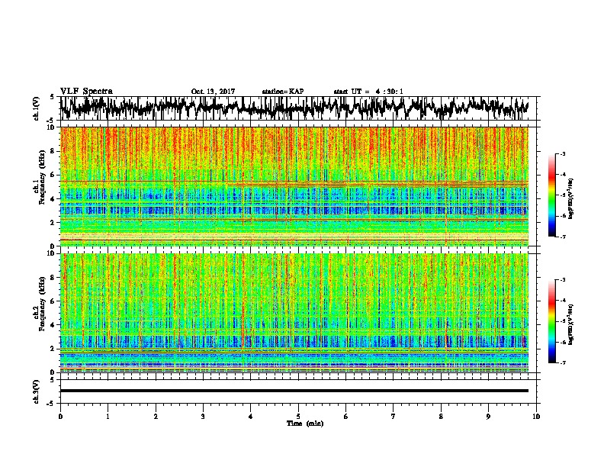Click time axis tick label "6"
The image size is (604, 467).
click(346, 416)
